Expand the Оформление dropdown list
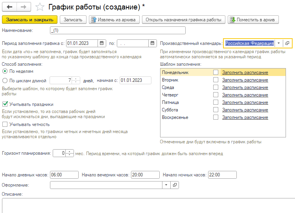Screen dimensions: 295x213 click(166, 185)
